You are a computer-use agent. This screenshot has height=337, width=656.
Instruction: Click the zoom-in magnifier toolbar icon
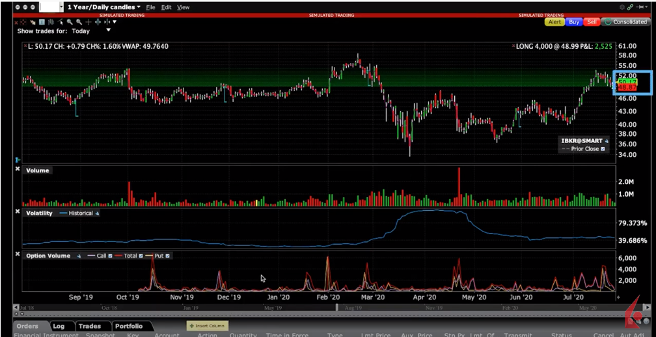[x=70, y=22]
